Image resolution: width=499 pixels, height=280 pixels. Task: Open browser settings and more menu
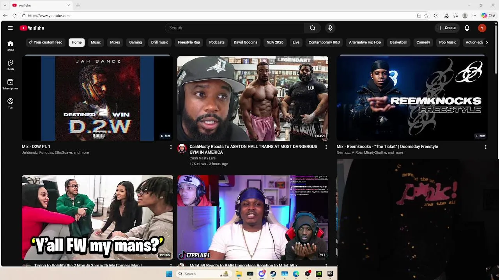(x=474, y=16)
